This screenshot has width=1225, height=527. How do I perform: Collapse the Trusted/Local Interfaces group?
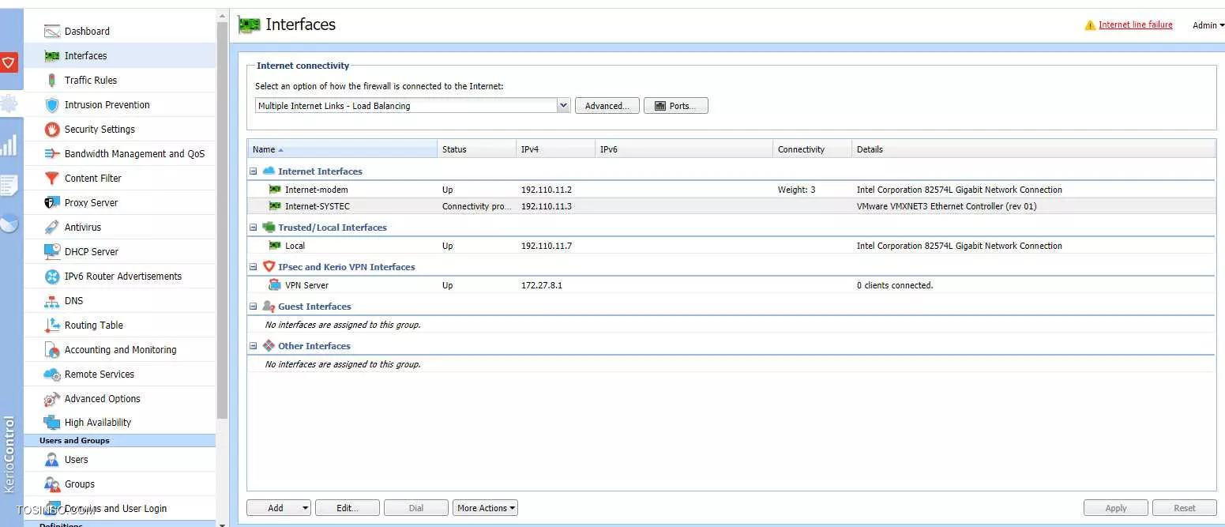pos(254,228)
